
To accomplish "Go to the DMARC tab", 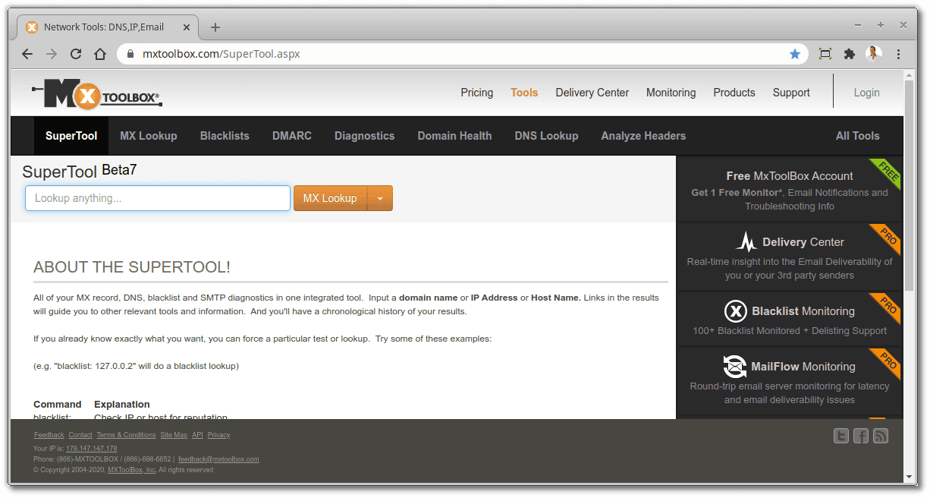I will coord(292,136).
